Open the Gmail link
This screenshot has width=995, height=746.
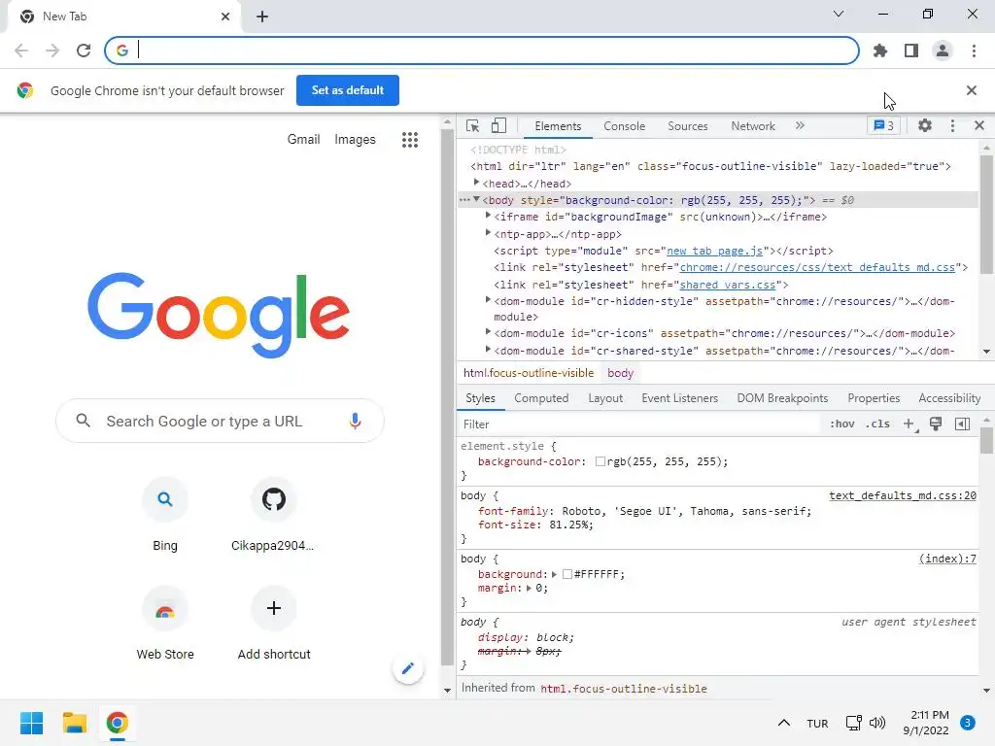303,139
